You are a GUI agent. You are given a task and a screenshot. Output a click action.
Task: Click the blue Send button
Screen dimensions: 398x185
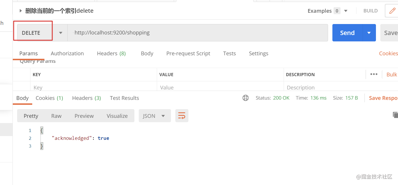pos(347,33)
